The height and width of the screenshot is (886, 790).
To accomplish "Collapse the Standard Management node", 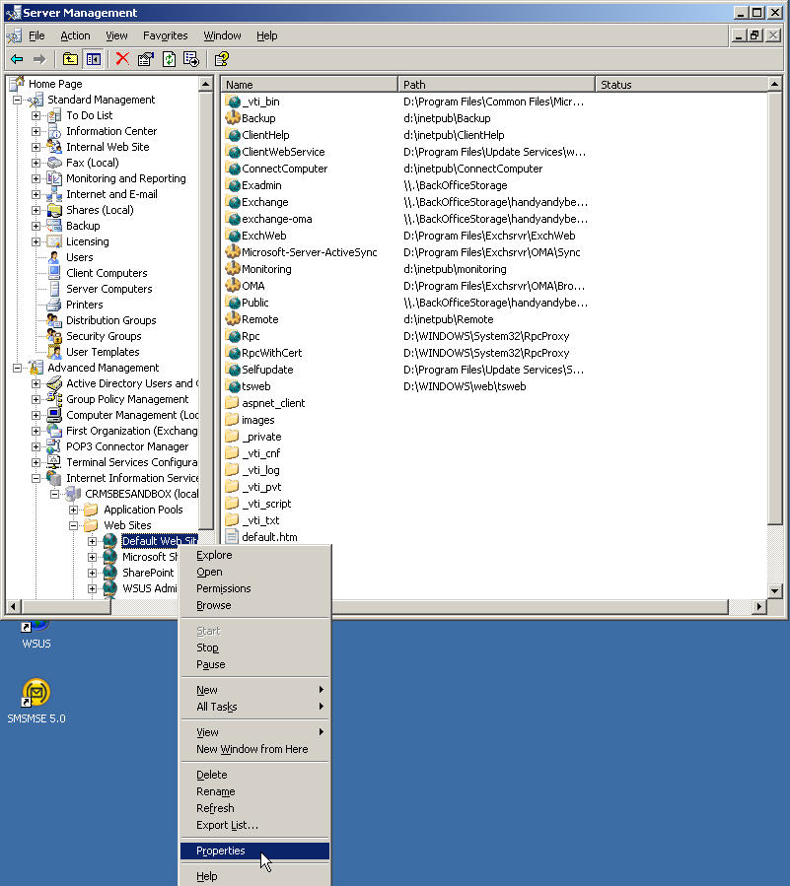I will (x=18, y=100).
